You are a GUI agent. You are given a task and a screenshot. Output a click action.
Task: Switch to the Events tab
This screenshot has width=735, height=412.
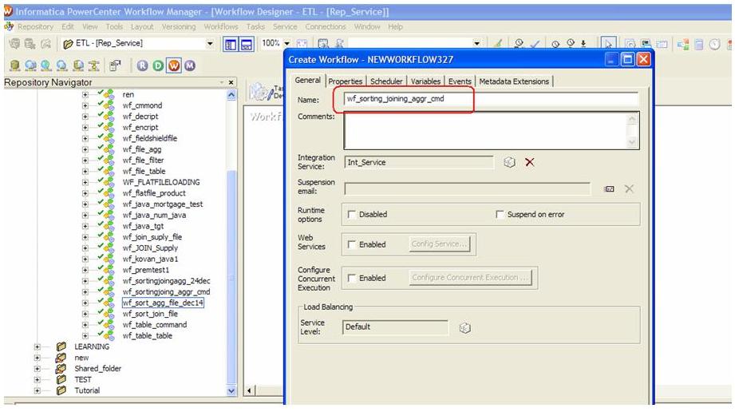460,81
